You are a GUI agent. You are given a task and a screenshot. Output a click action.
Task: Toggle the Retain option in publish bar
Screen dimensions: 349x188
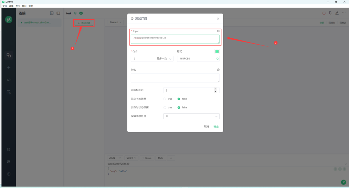click(x=147, y=158)
